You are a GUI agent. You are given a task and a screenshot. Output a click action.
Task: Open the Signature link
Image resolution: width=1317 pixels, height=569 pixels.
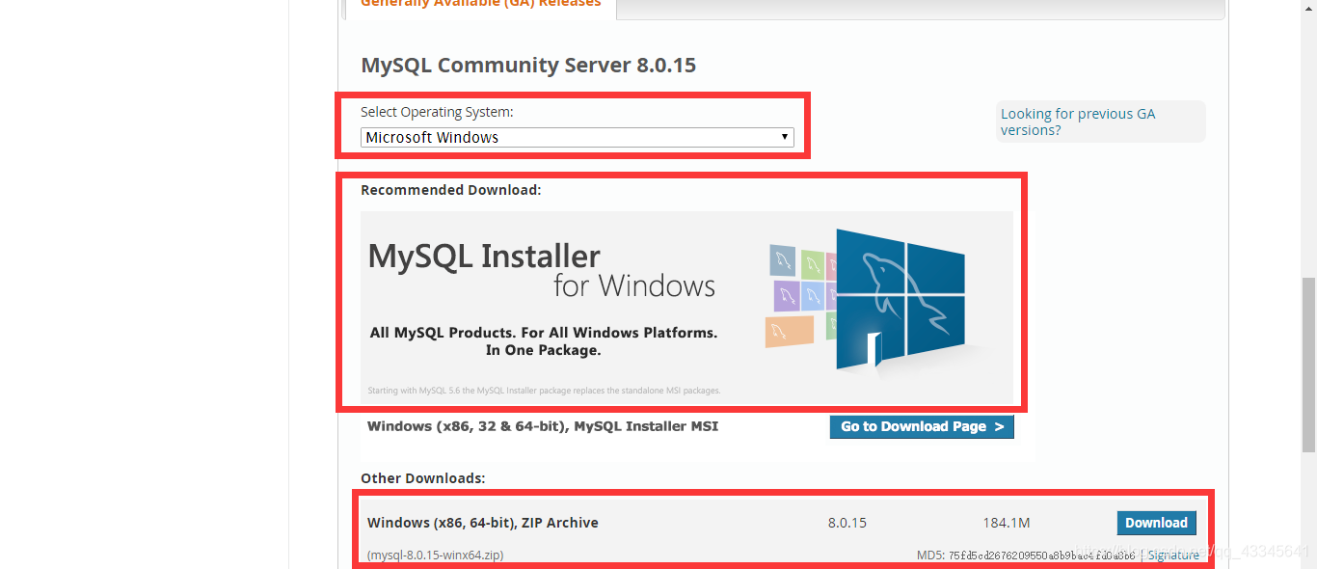pyautogui.click(x=1173, y=555)
